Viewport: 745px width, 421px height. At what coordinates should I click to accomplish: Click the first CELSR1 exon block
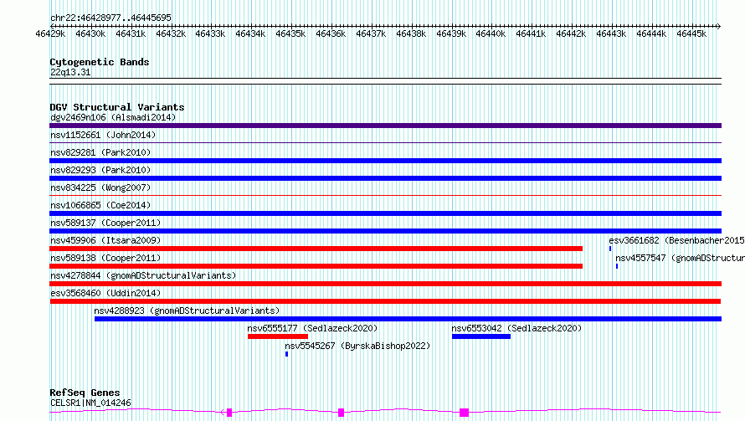(229, 413)
